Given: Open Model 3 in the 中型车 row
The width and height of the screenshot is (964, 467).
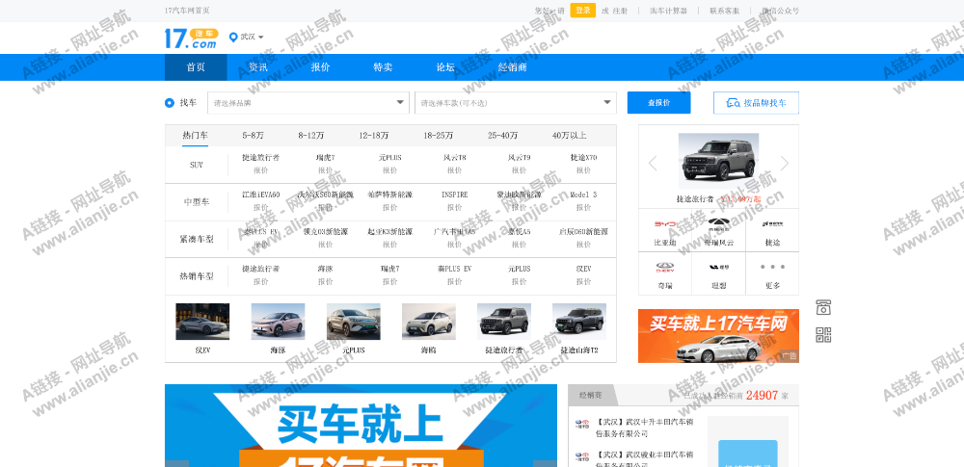Looking at the screenshot, I should click(x=583, y=195).
